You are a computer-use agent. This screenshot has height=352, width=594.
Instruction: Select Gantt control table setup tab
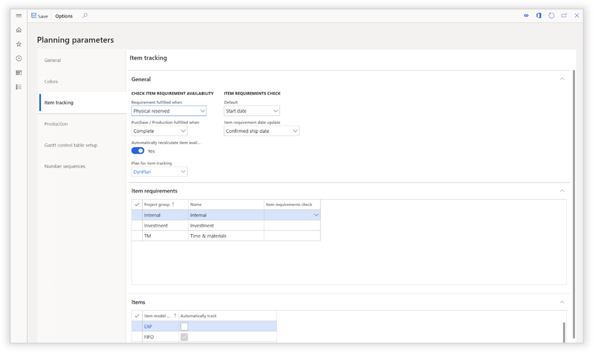(x=83, y=145)
